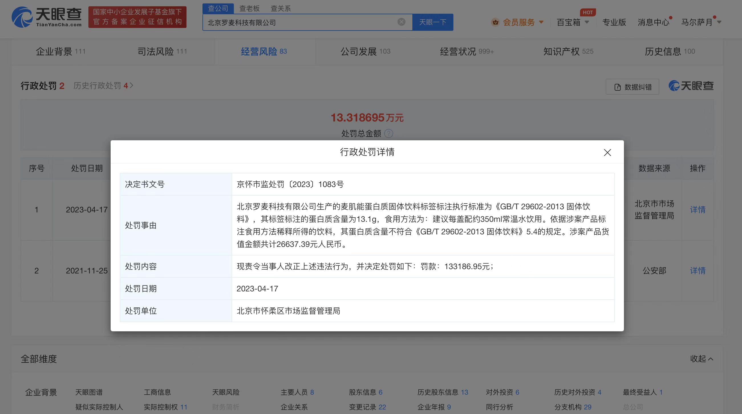The width and height of the screenshot is (742, 414).
Task: Open the help tooltip beside 处罚总金额
Action: 389,134
